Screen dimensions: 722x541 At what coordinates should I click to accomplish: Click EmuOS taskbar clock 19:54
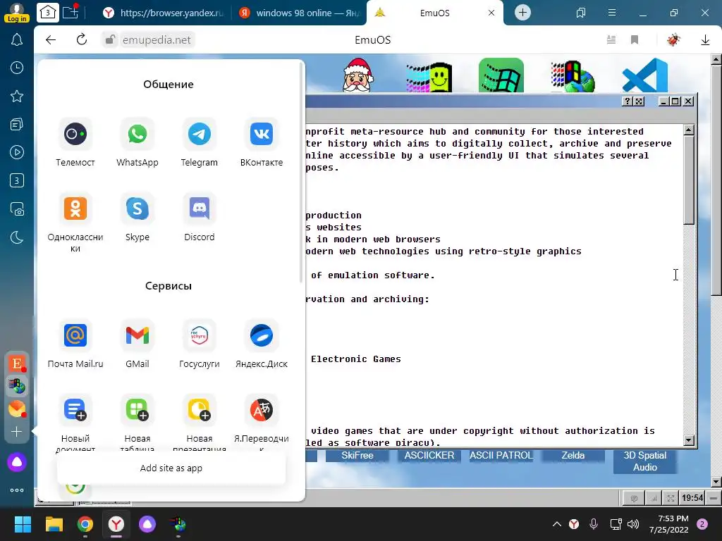pyautogui.click(x=692, y=498)
